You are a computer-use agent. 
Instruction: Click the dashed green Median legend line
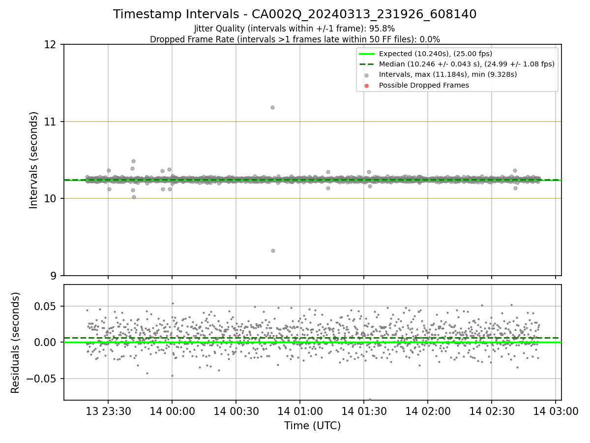367,64
